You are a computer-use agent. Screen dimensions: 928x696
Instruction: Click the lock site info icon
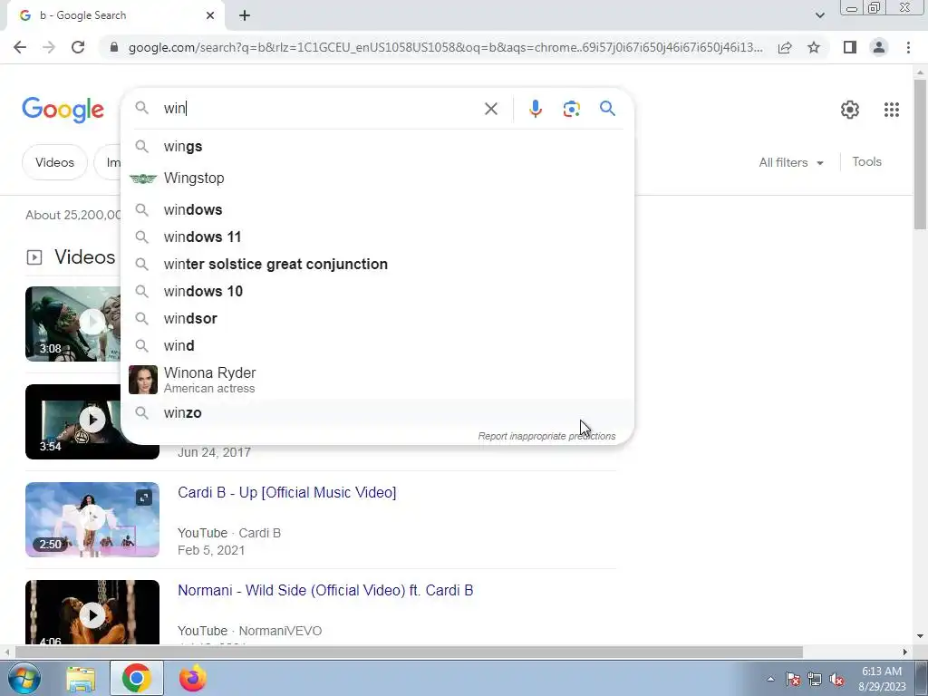click(114, 47)
